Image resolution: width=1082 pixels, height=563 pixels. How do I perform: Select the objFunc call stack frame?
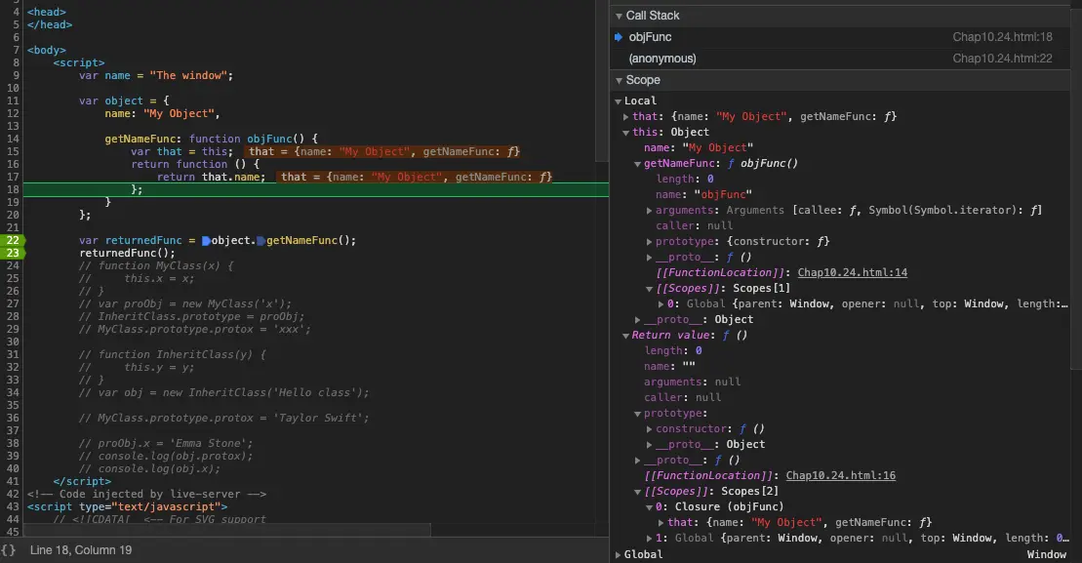[840, 37]
